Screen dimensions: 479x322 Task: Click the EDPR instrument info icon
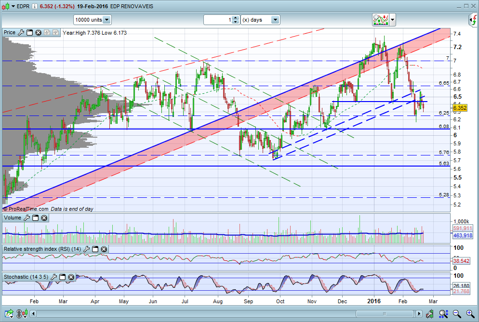pos(35,6)
